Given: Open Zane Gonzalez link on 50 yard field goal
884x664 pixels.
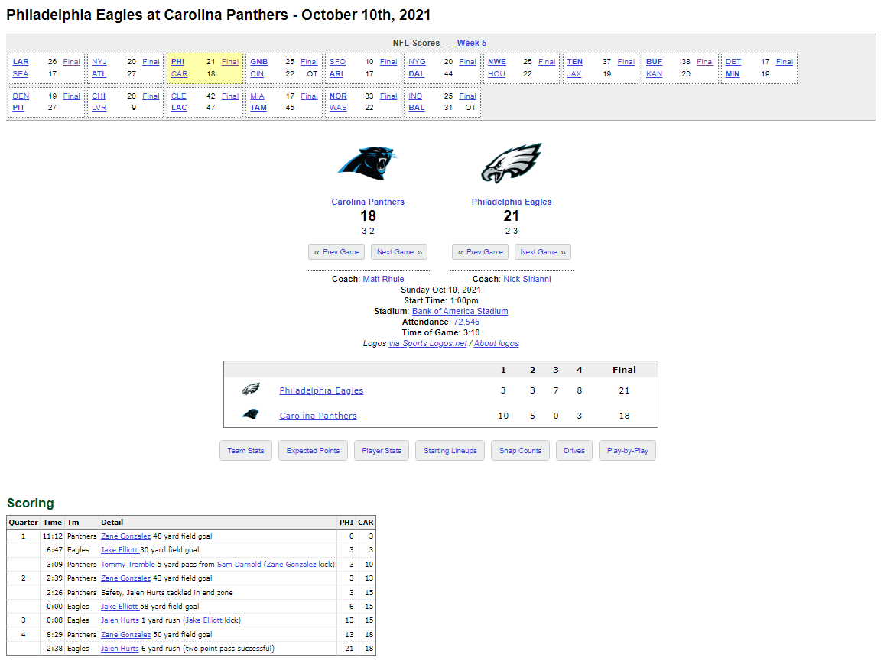Looking at the screenshot, I should [125, 635].
